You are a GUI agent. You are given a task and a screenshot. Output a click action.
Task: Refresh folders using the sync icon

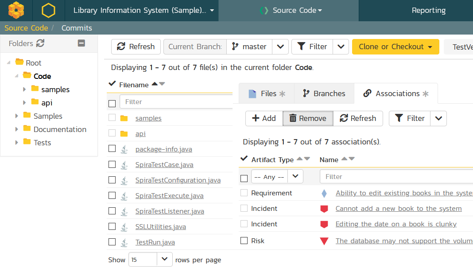tap(40, 43)
